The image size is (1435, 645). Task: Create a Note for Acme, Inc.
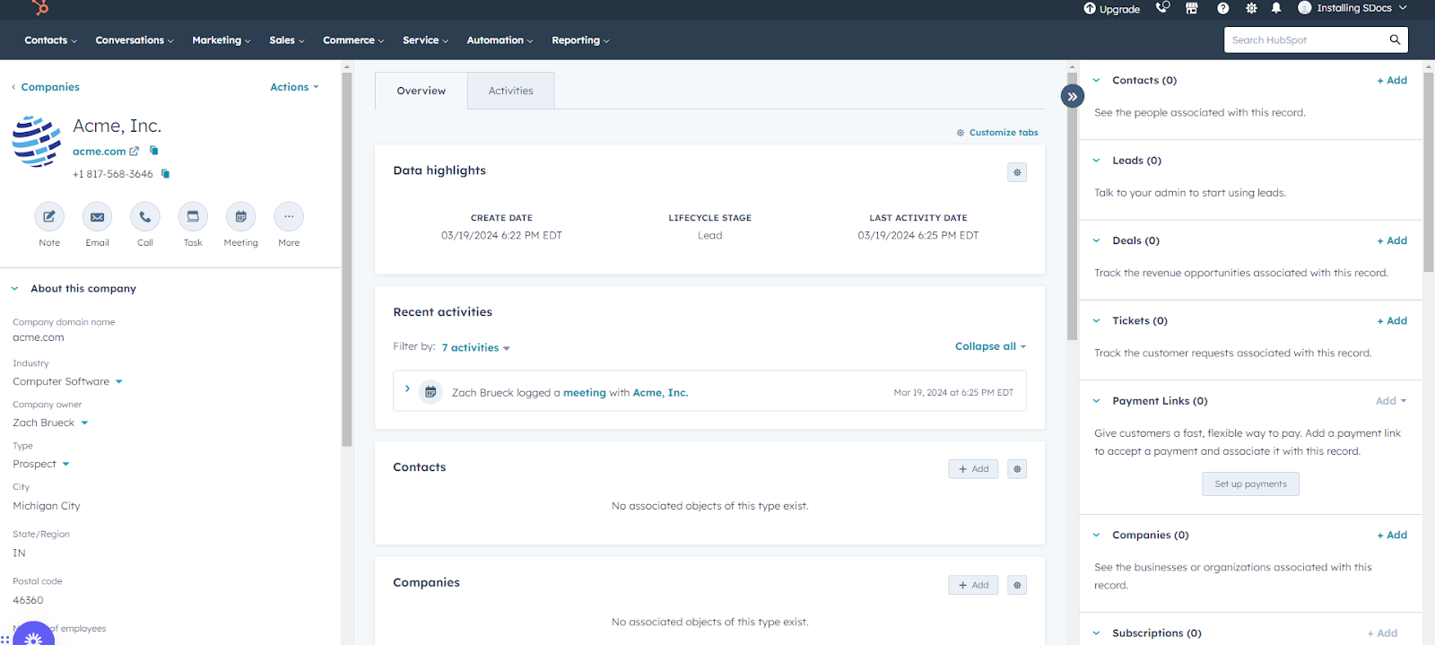pos(49,216)
